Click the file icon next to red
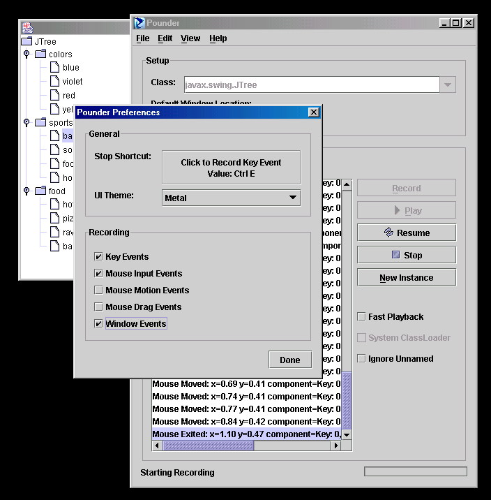 click(55, 95)
